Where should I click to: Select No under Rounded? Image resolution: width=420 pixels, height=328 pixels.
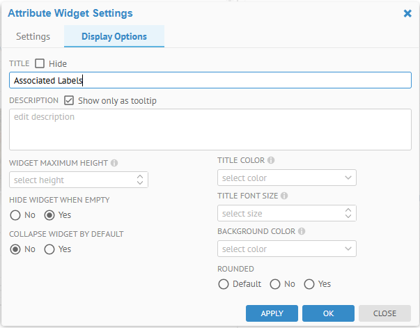[275, 283]
